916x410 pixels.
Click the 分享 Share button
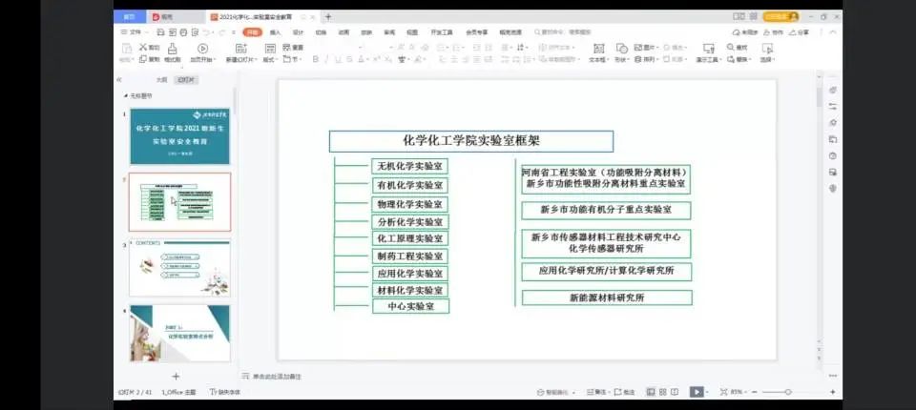pos(800,31)
